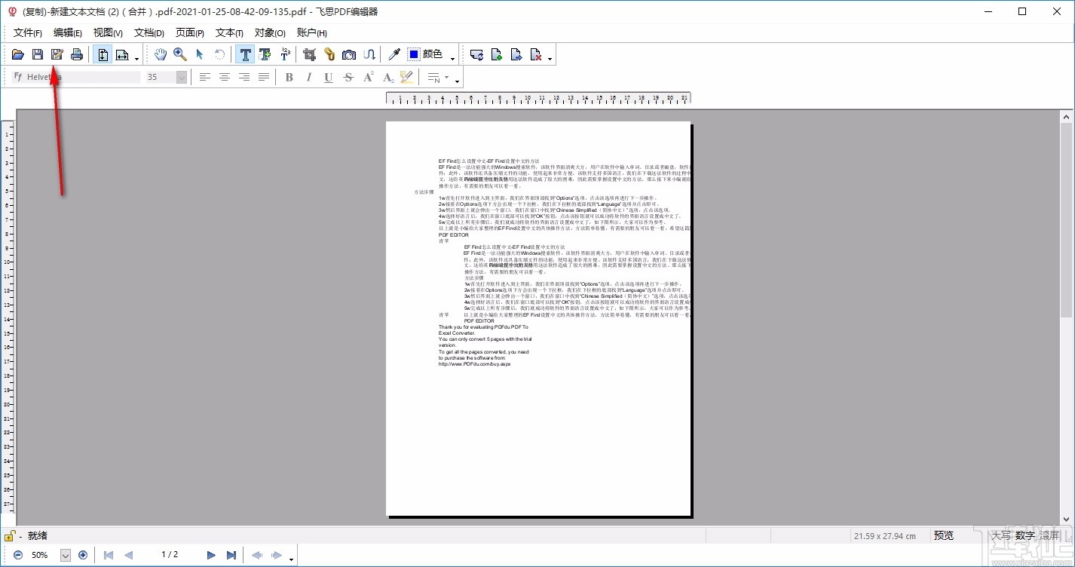Insert a new page with the plus page icon
The width and height of the screenshot is (1075, 567).
(x=497, y=54)
